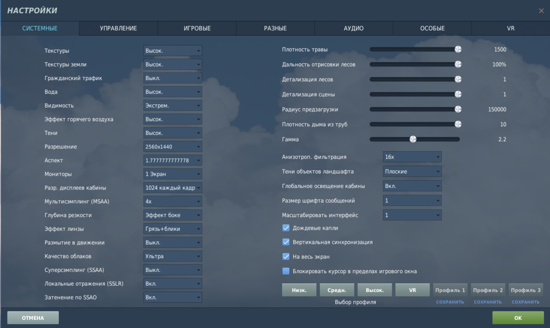The width and height of the screenshot is (550, 328).
Task: Click the Детализация сцены slider handle
Action: (x=458, y=94)
